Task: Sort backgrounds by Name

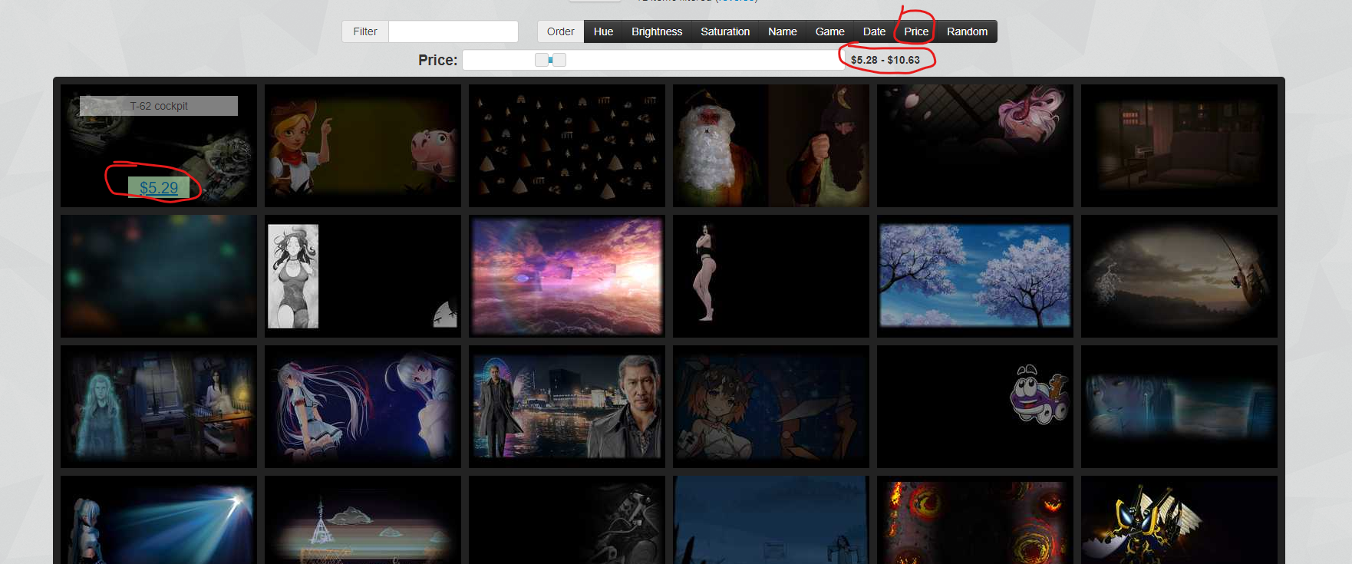Action: click(783, 31)
